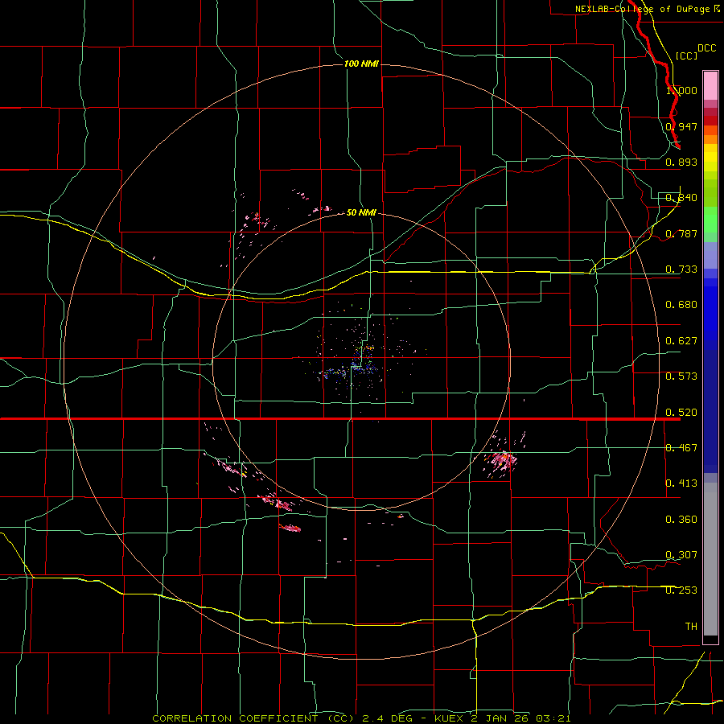Select the 0.947 scale value
This screenshot has width=724, height=724.
point(681,126)
